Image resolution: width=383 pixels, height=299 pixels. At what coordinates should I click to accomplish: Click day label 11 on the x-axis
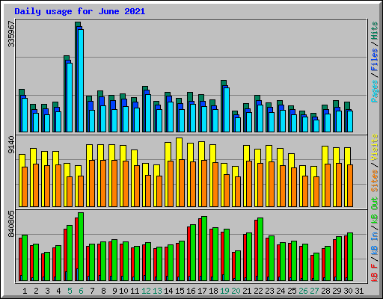point(135,291)
